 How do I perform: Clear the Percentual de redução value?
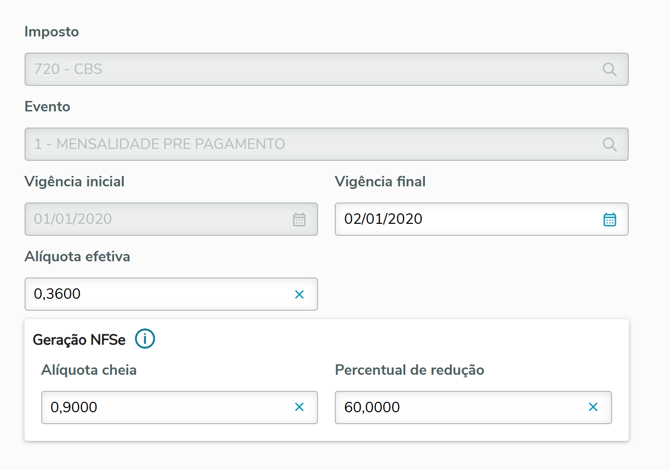tap(593, 407)
